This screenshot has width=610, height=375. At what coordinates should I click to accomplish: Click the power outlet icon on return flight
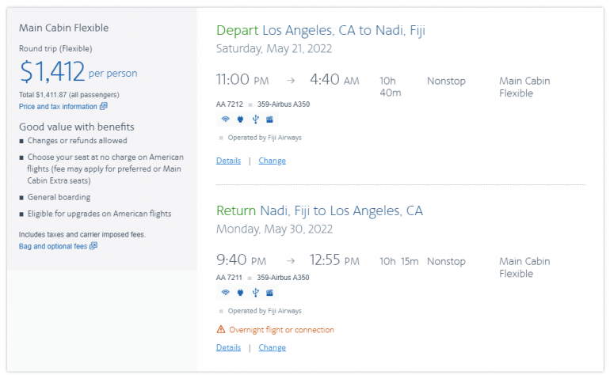240,293
